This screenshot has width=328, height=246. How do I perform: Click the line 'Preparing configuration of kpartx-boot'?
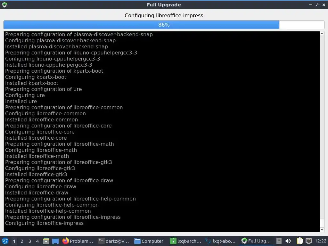point(54,71)
